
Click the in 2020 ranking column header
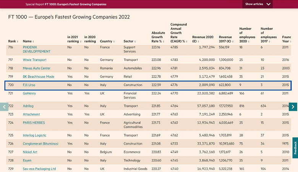coord(90,39)
